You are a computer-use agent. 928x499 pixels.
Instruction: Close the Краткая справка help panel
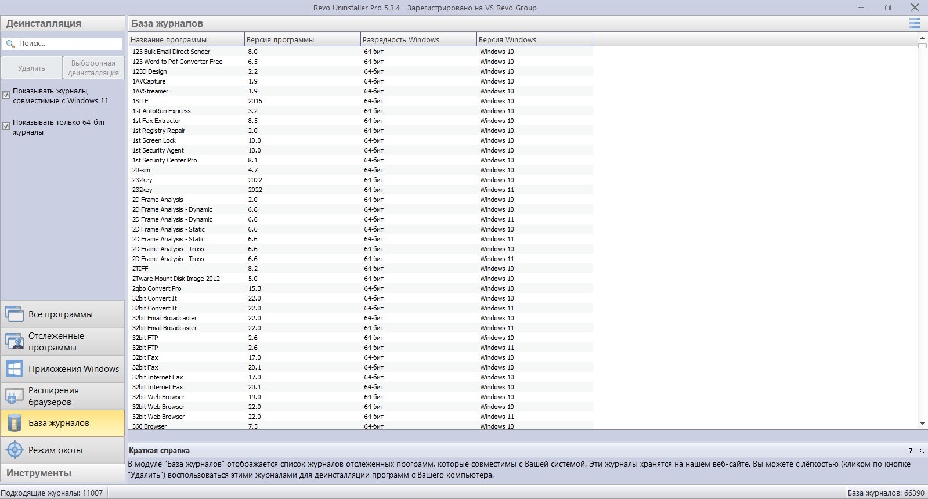point(922,450)
